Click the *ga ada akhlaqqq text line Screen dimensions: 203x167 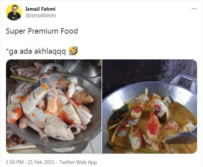36,51
